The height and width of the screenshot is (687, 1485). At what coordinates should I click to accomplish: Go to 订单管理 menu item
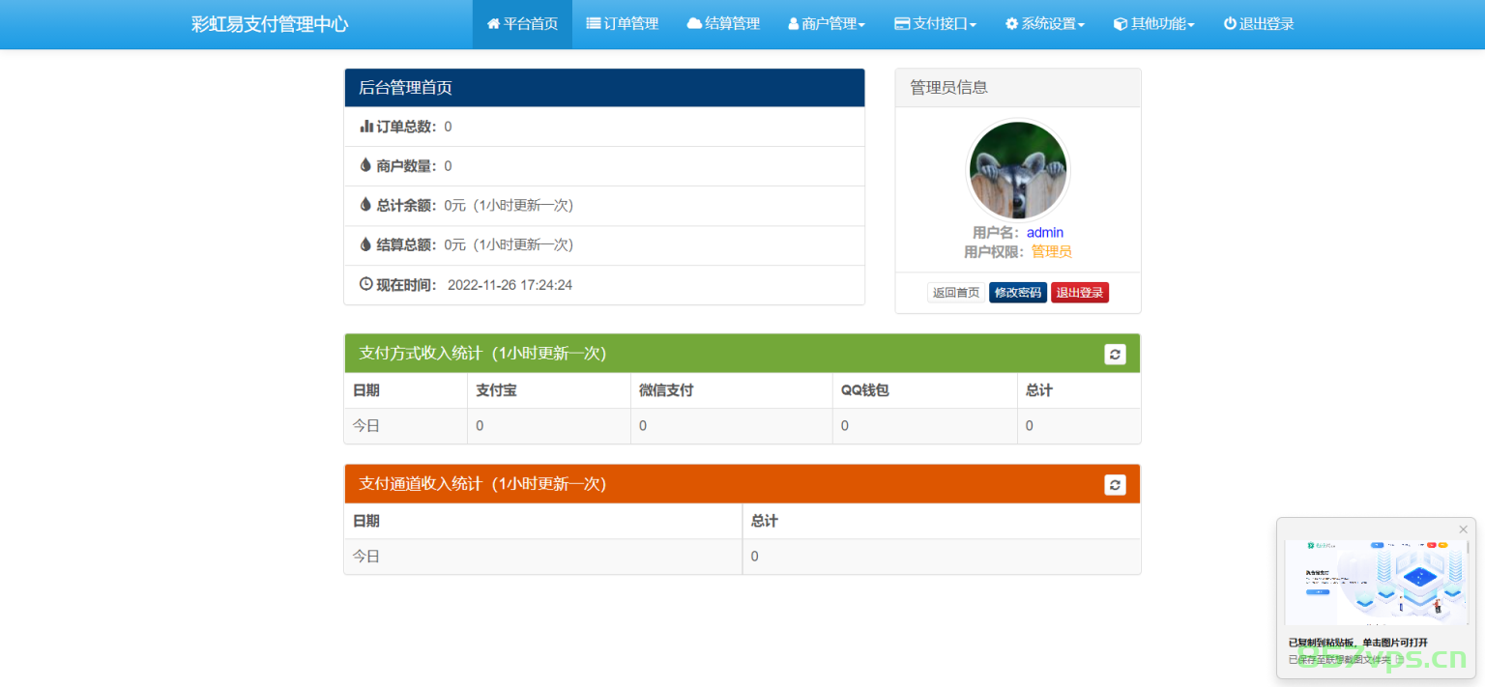tap(623, 24)
